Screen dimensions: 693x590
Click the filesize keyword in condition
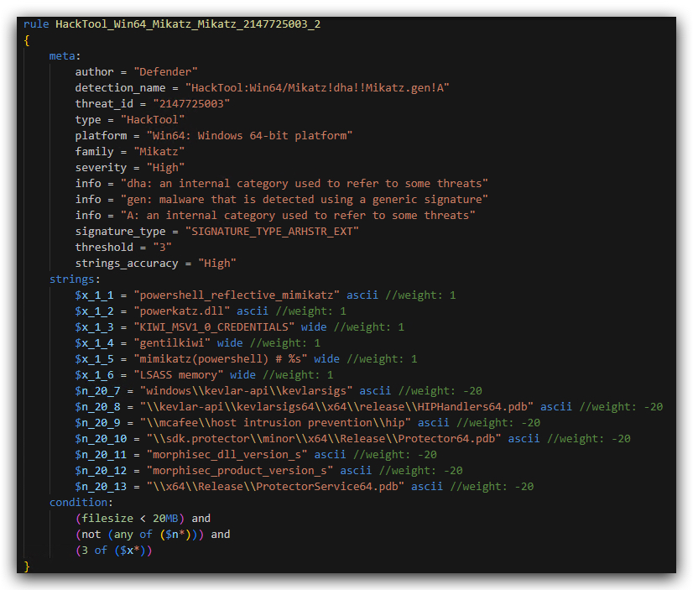point(107,519)
